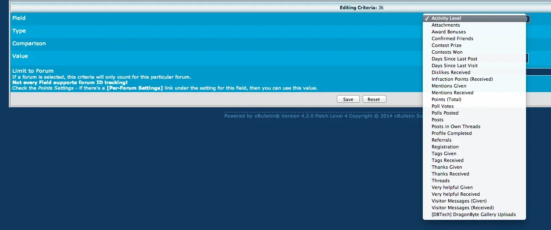Viewport: 551px width, 230px height.
Task: Select Registration option
Action: [474, 147]
